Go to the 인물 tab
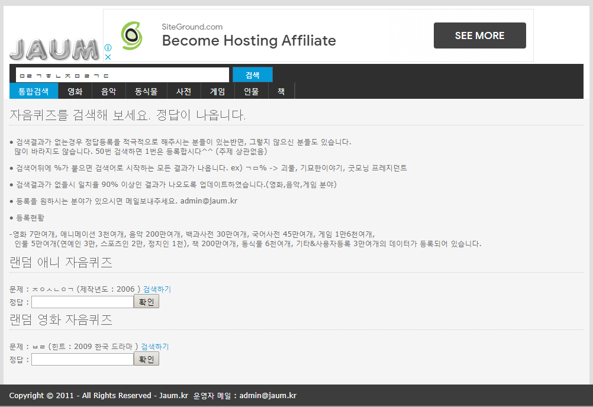The width and height of the screenshot is (593, 407). tap(251, 91)
